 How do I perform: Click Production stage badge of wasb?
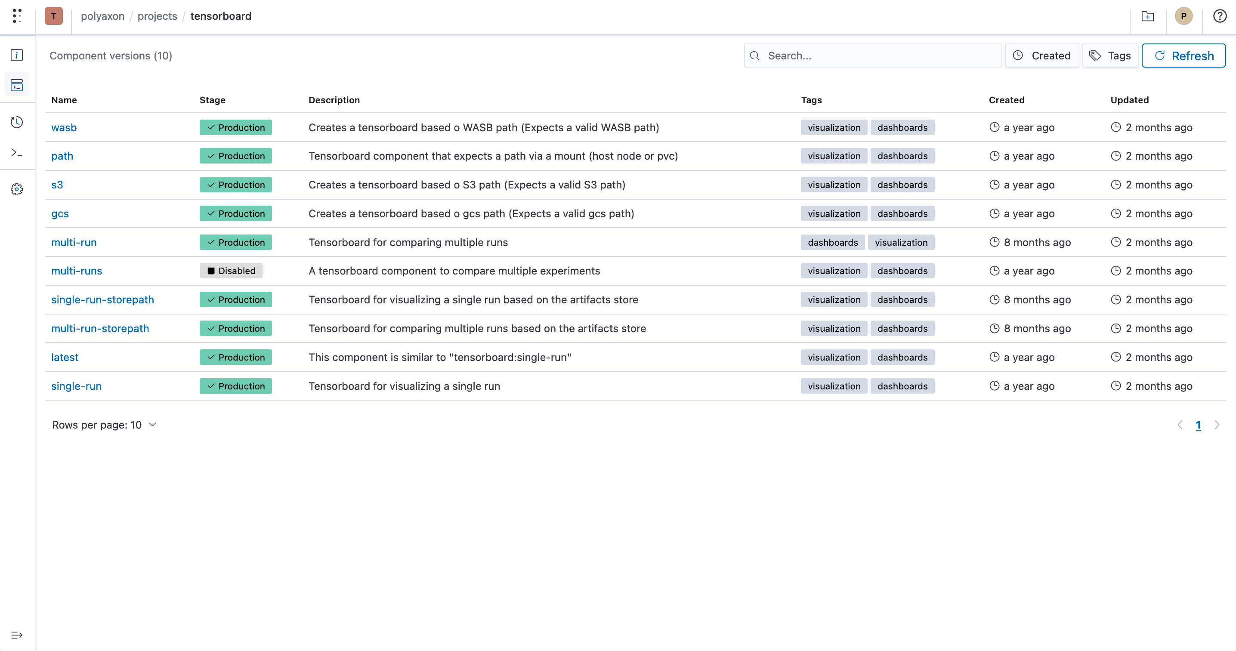[x=235, y=127]
